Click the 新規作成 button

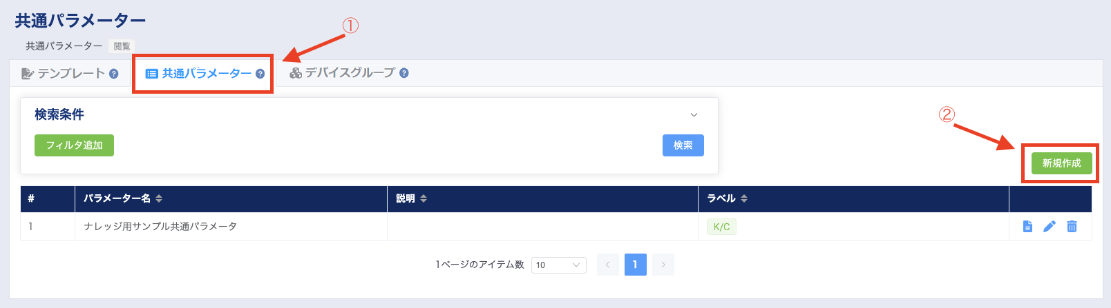(x=1062, y=163)
